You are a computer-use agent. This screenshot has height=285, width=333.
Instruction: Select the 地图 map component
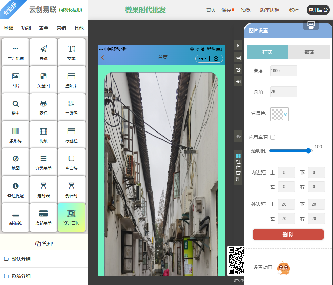16,162
